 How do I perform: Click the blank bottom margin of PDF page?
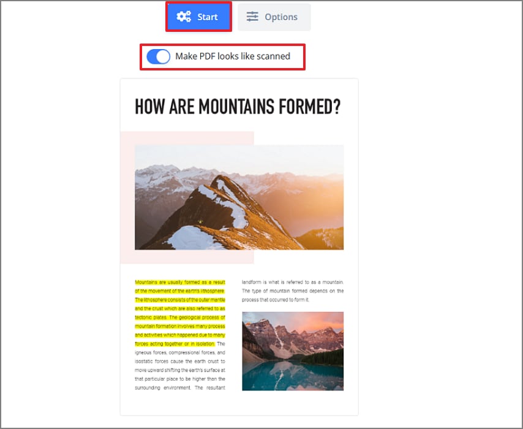tap(239, 404)
